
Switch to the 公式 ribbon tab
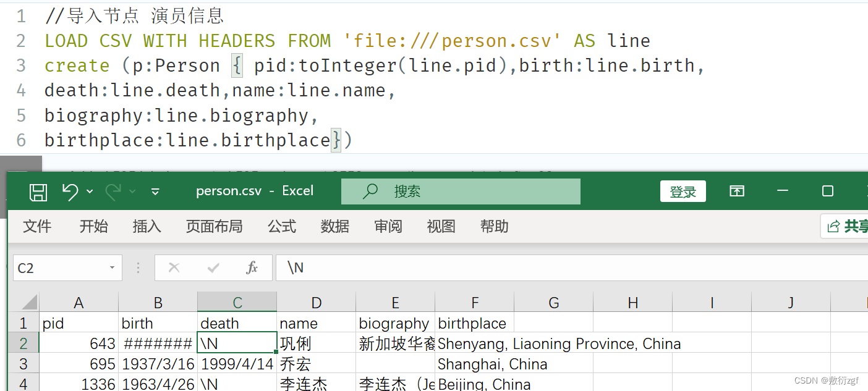tap(282, 227)
